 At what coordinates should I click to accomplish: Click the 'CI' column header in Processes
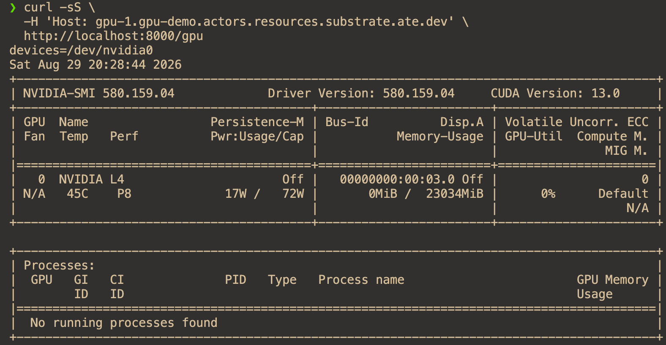117,280
